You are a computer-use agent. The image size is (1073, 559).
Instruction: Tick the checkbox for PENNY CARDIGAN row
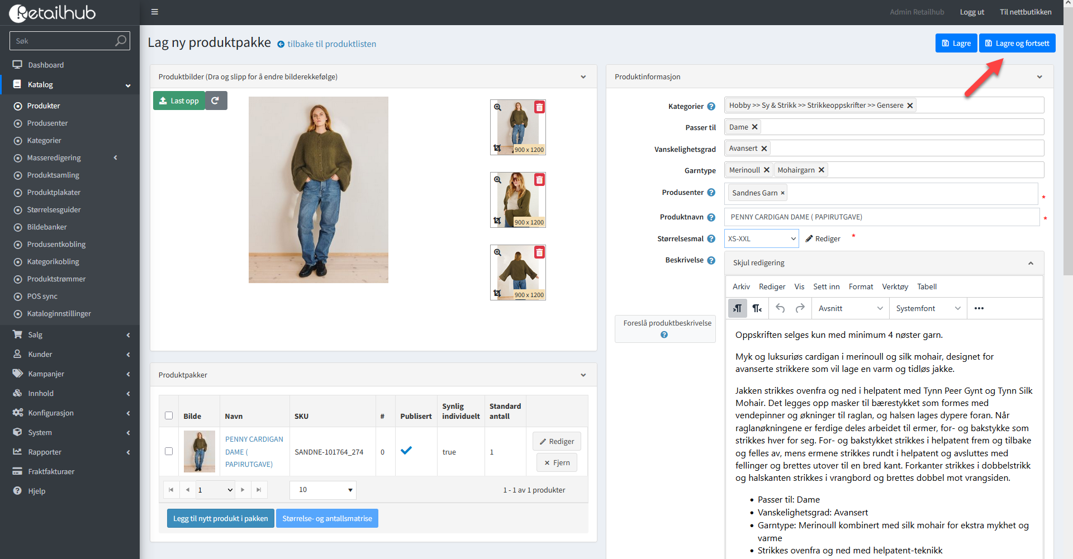click(x=169, y=451)
